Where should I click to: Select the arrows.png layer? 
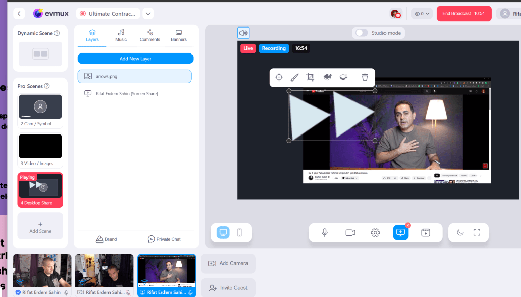[135, 76]
